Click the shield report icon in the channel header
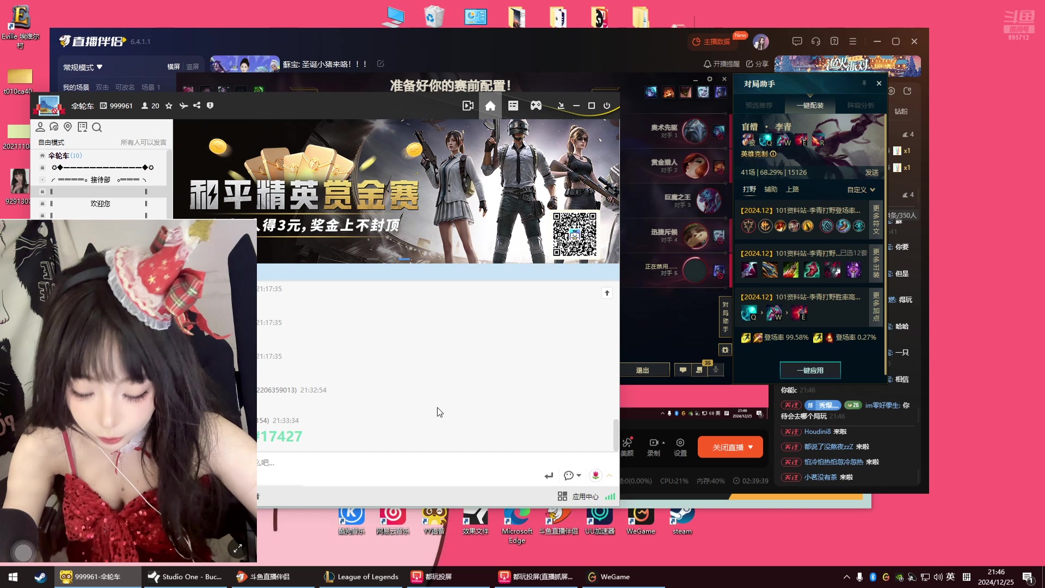The image size is (1045, 588). pos(210,106)
